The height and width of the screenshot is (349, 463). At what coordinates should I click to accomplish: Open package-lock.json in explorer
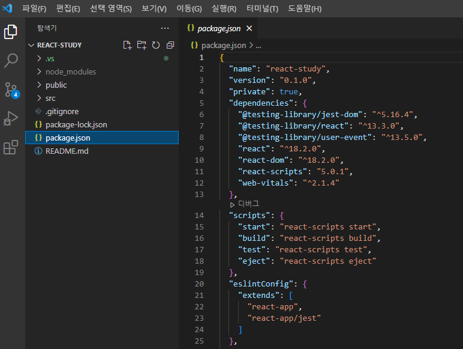click(x=102, y=124)
